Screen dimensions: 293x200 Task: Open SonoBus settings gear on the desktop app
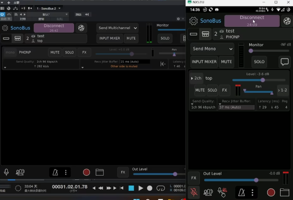point(5,28)
